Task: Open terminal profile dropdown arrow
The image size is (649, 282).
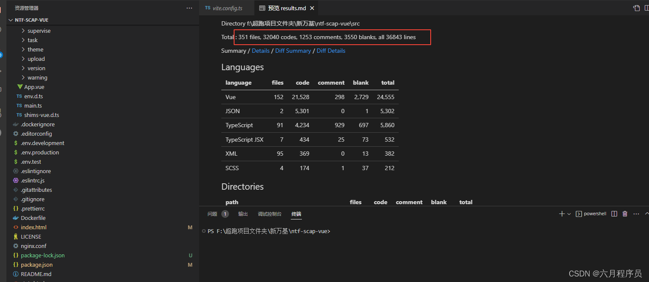Action: tap(568, 214)
